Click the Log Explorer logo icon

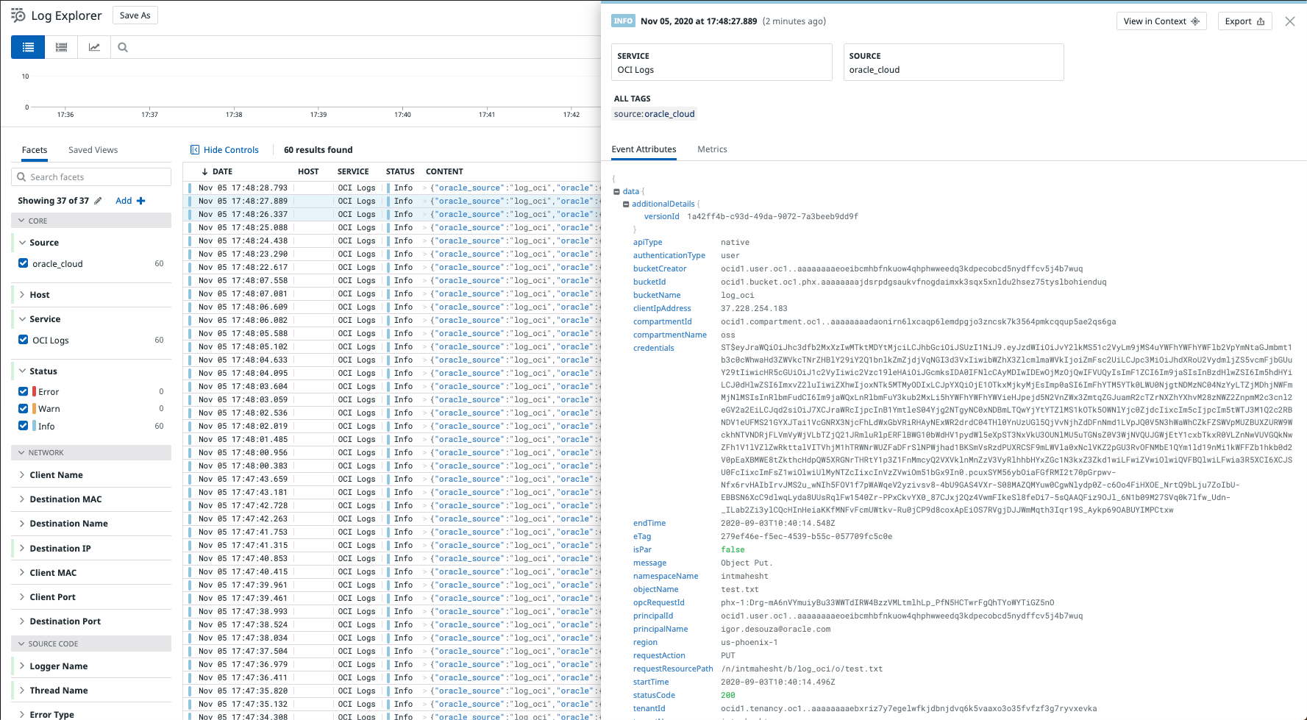(x=18, y=15)
